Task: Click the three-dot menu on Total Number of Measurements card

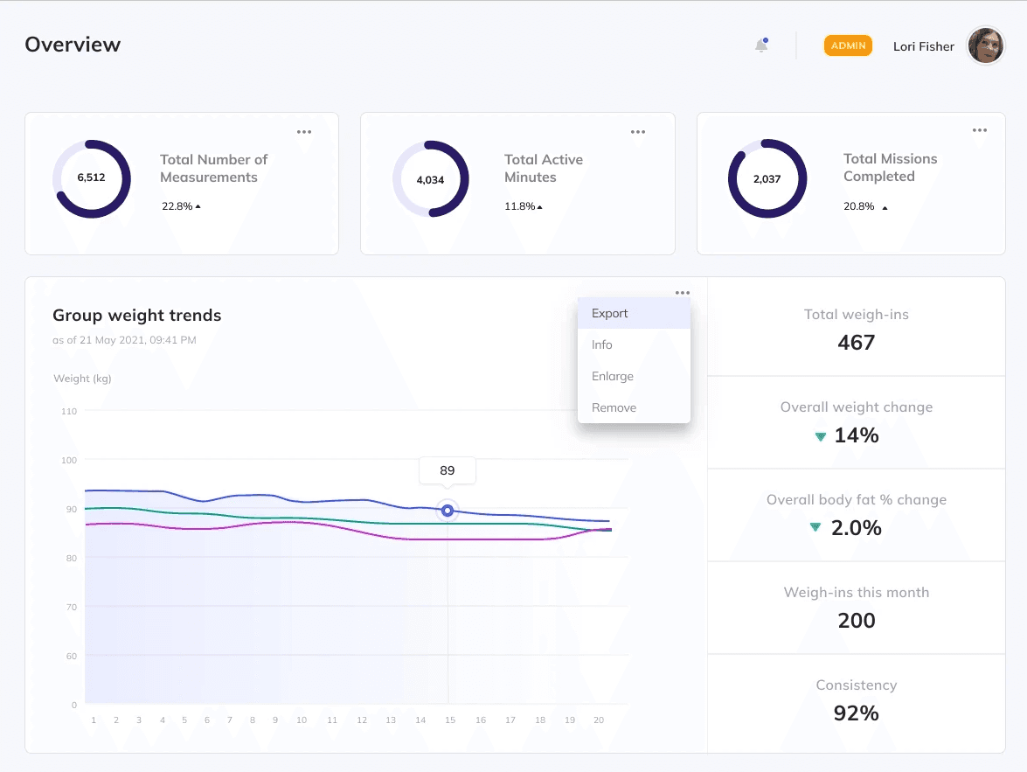Action: coord(304,131)
